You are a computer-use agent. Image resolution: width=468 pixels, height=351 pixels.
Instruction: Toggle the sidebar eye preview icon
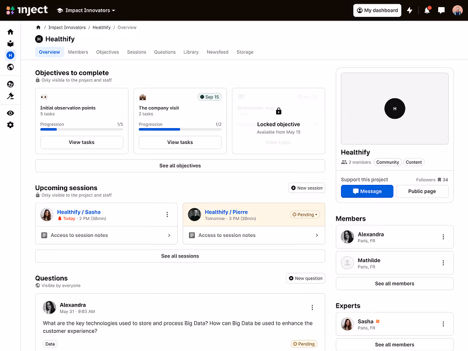[x=11, y=113]
